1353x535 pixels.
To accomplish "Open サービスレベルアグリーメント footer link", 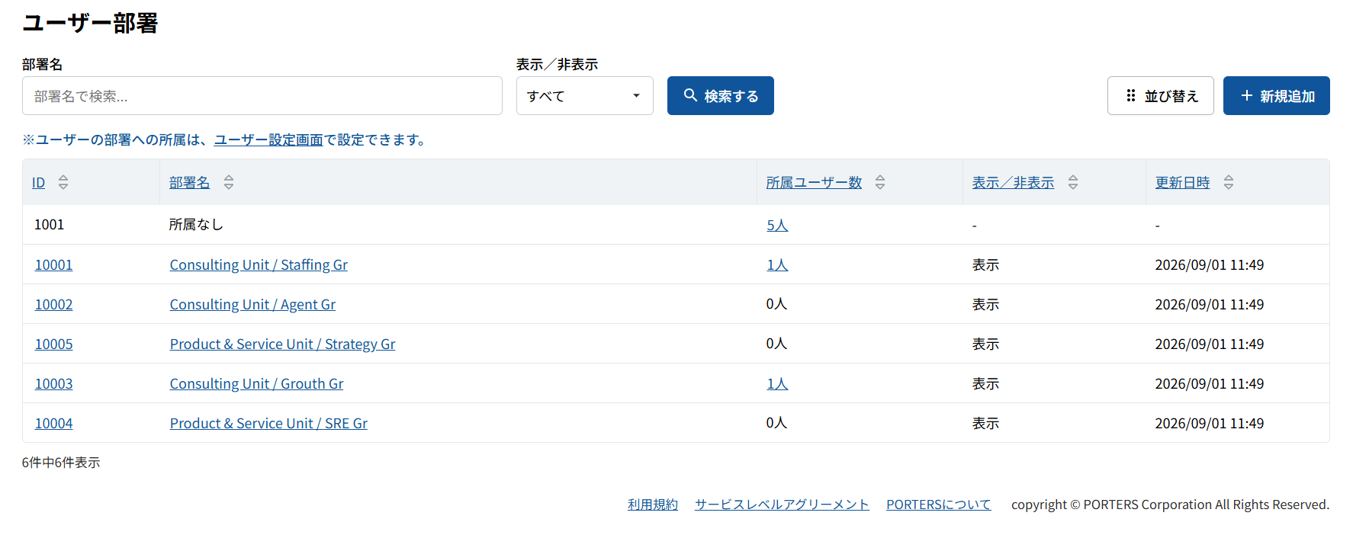I will (x=782, y=505).
